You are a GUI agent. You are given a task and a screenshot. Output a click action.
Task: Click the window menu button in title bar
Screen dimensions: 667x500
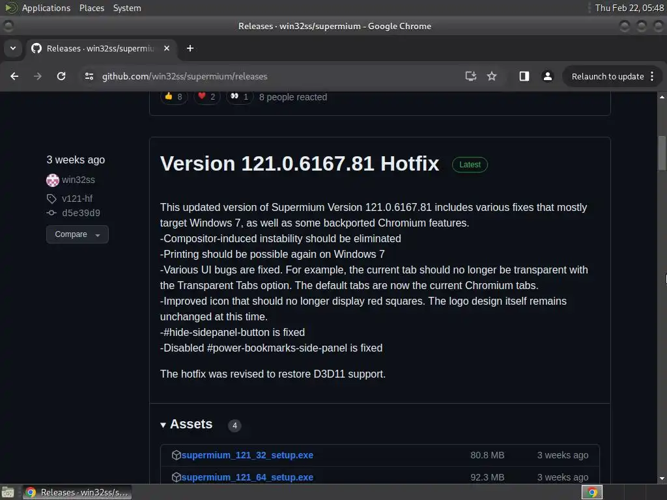[8, 26]
